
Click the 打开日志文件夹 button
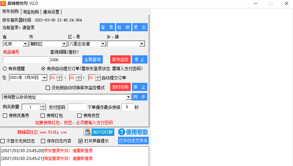[133, 141]
